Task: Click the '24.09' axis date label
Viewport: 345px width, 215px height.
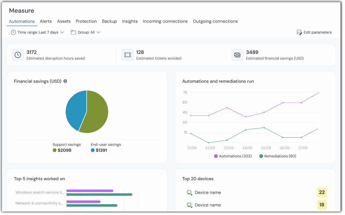Action: coord(247,148)
